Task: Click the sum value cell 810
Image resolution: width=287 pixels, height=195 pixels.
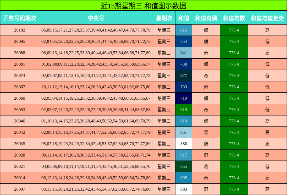Action: (x=184, y=121)
